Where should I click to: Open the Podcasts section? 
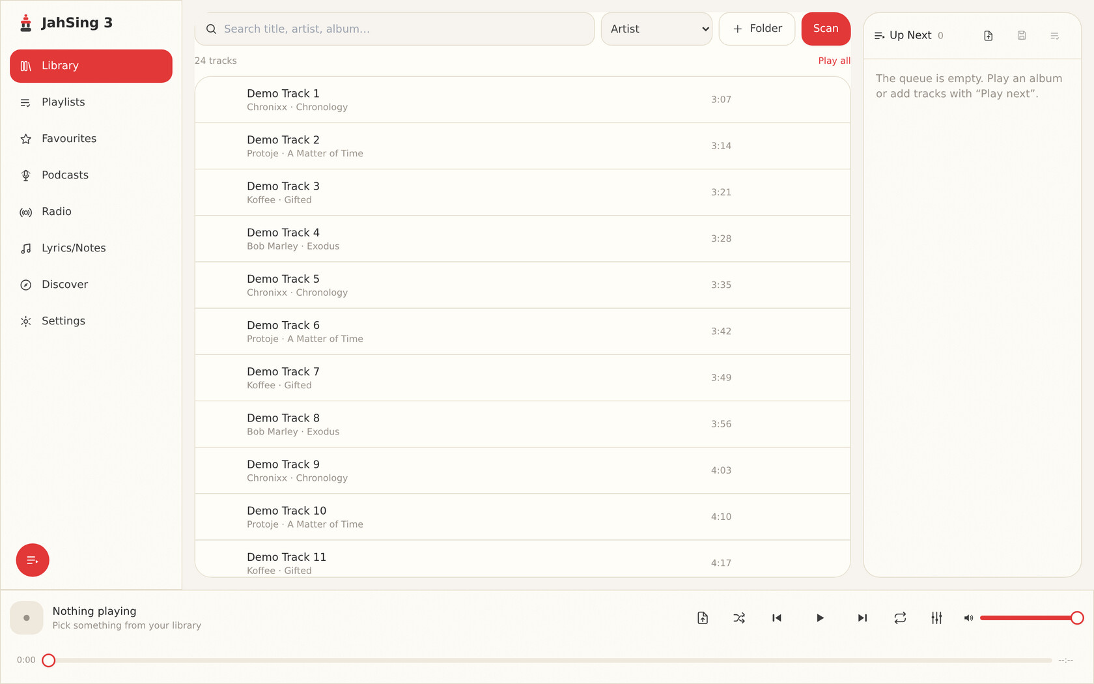coord(91,175)
